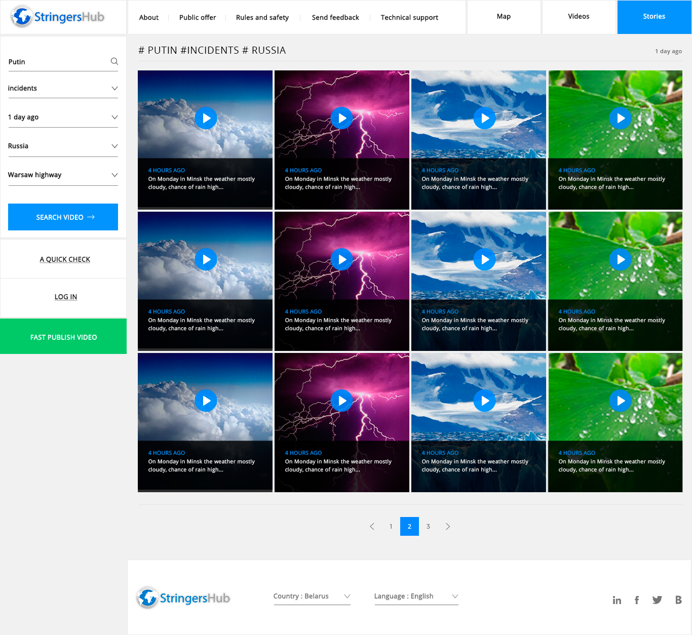Click the StringersHub logo in header
Image resolution: width=692 pixels, height=635 pixels.
58,17
